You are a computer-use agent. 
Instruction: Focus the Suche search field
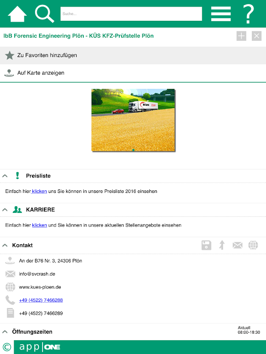131,14
